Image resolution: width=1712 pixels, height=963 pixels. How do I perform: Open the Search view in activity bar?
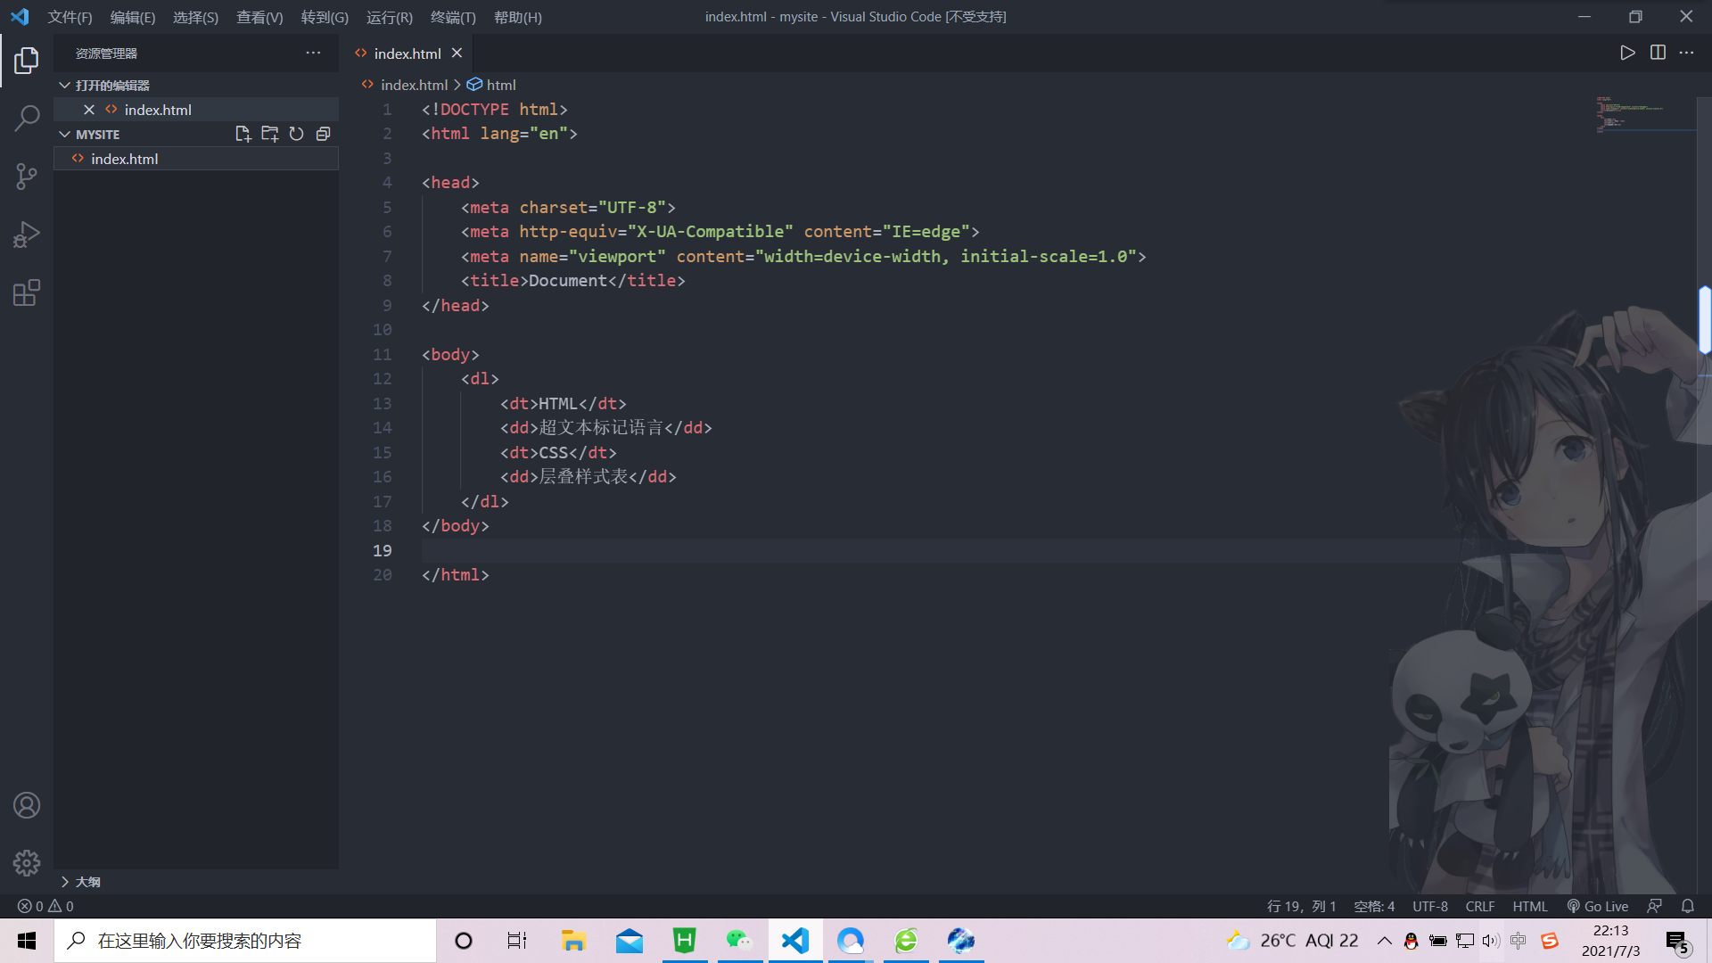27,118
